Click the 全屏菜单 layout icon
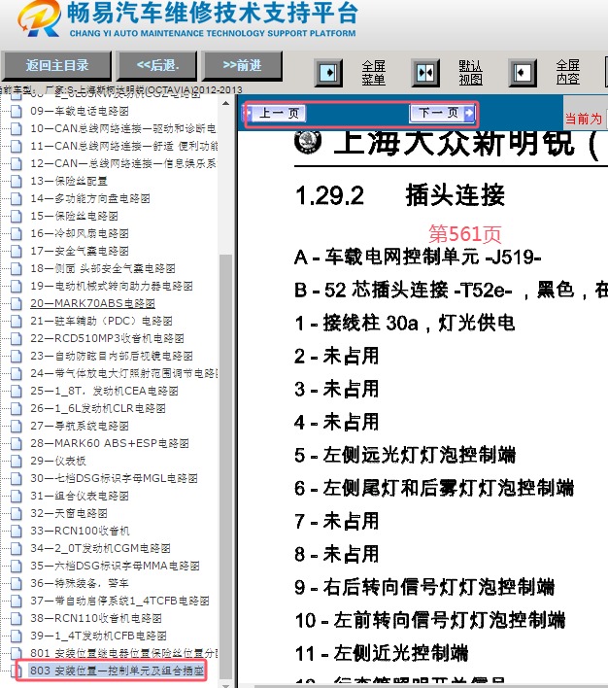 click(328, 73)
